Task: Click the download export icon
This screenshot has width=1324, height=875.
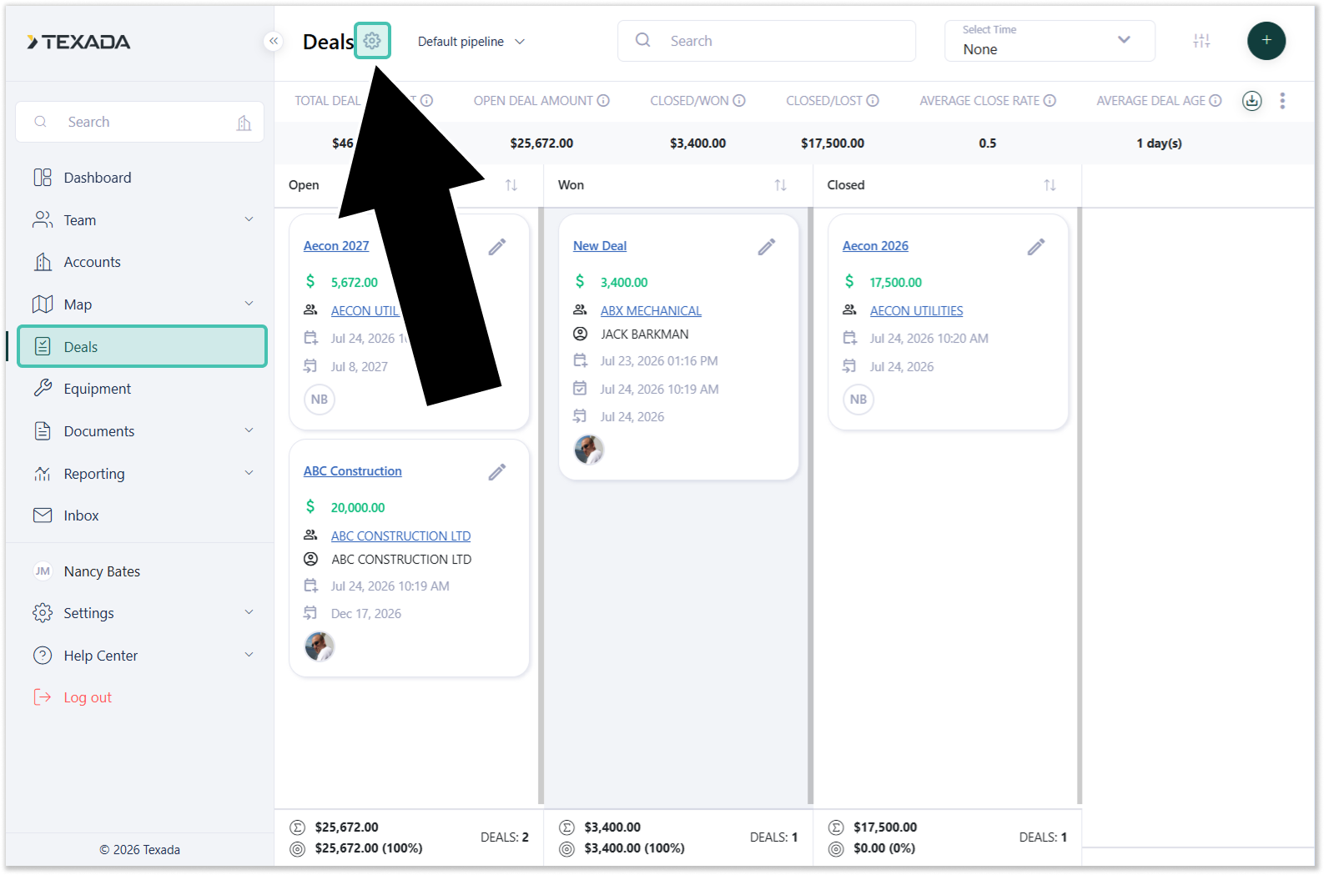Action: coord(1251,101)
